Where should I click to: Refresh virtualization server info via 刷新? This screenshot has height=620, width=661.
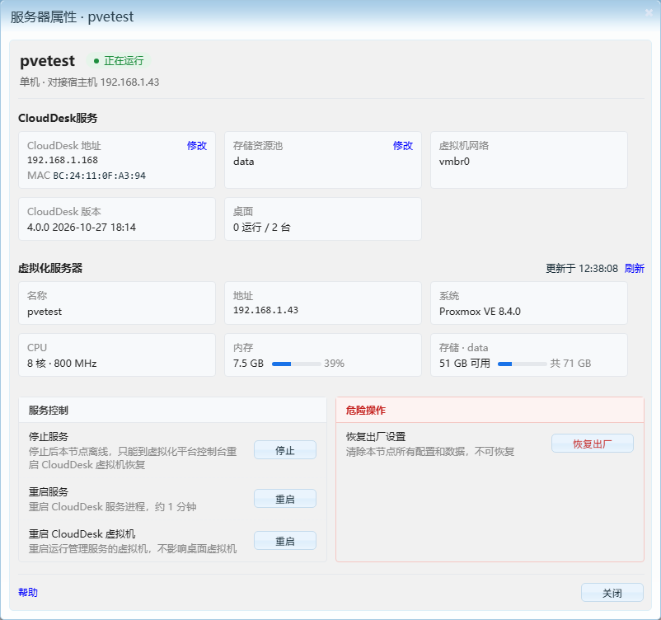tap(635, 268)
